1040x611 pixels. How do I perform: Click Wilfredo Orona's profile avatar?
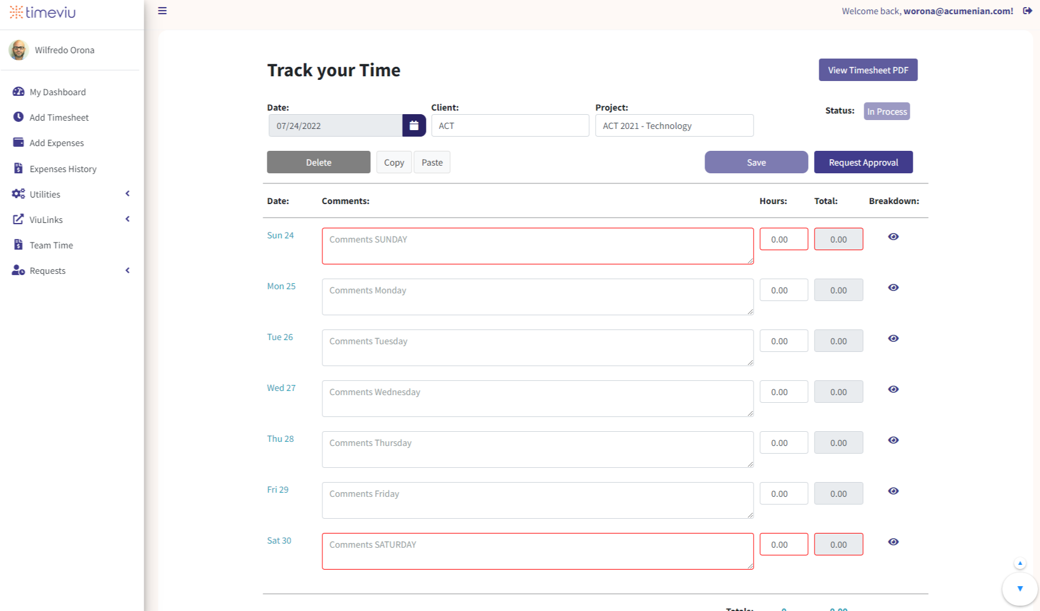(19, 50)
